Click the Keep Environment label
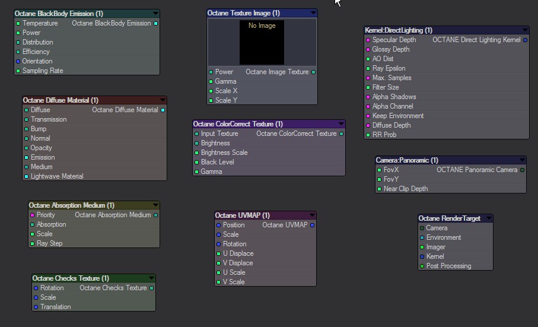The width and height of the screenshot is (538, 327). coord(398,116)
